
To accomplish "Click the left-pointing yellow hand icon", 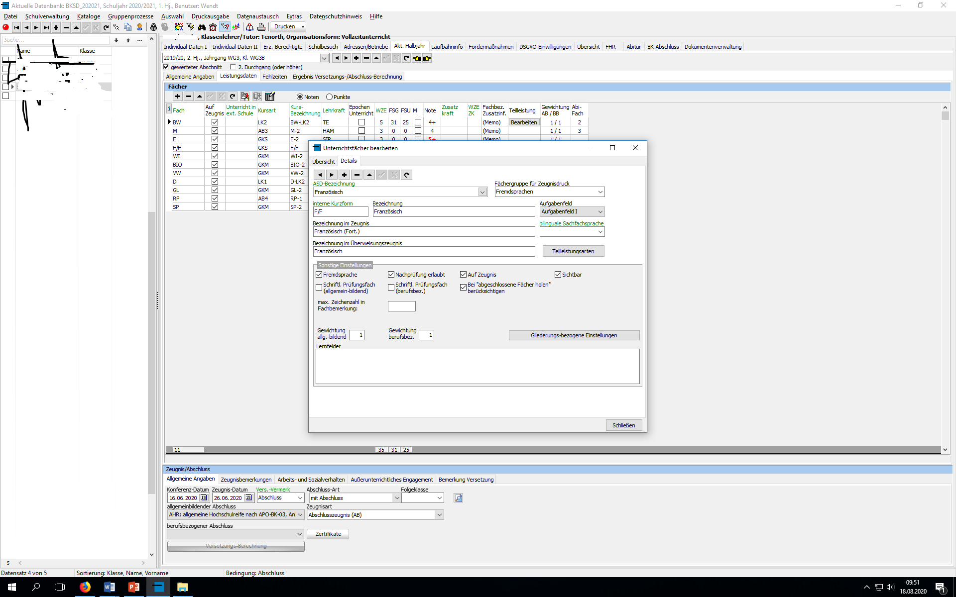I will (x=417, y=58).
